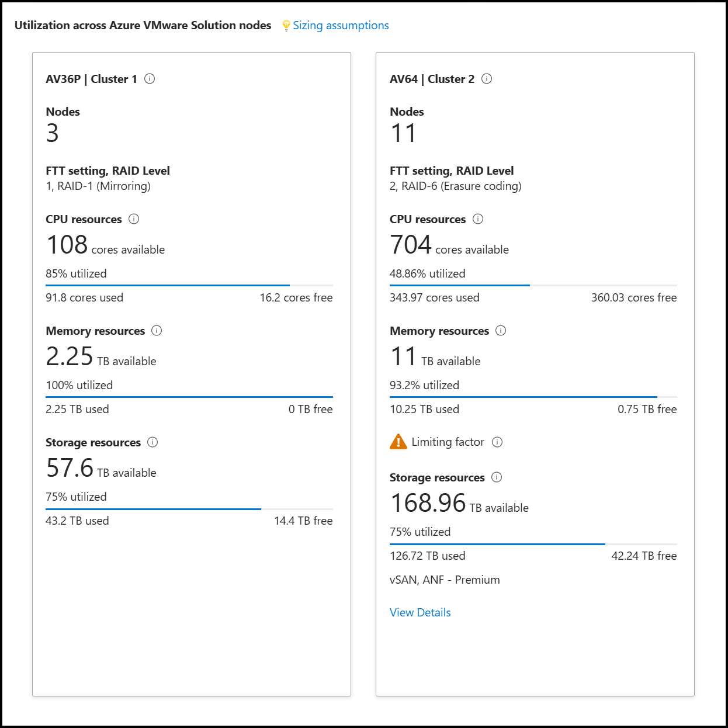Open View Details for Cluster 2
Screen dimensions: 728x728
(420, 612)
